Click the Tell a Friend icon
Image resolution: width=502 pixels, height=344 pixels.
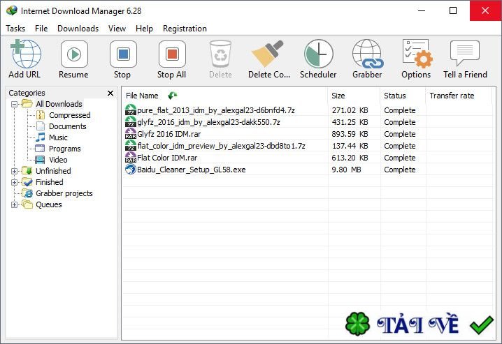click(465, 53)
